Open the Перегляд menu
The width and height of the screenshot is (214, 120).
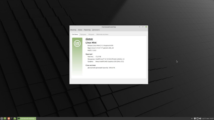pos(87,30)
